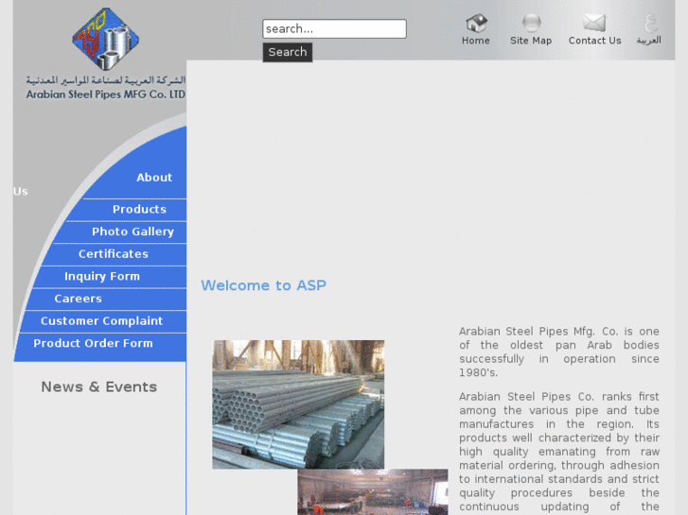Open the Customer Complaint menu item
Viewport: 688px width, 515px height.
pos(102,321)
